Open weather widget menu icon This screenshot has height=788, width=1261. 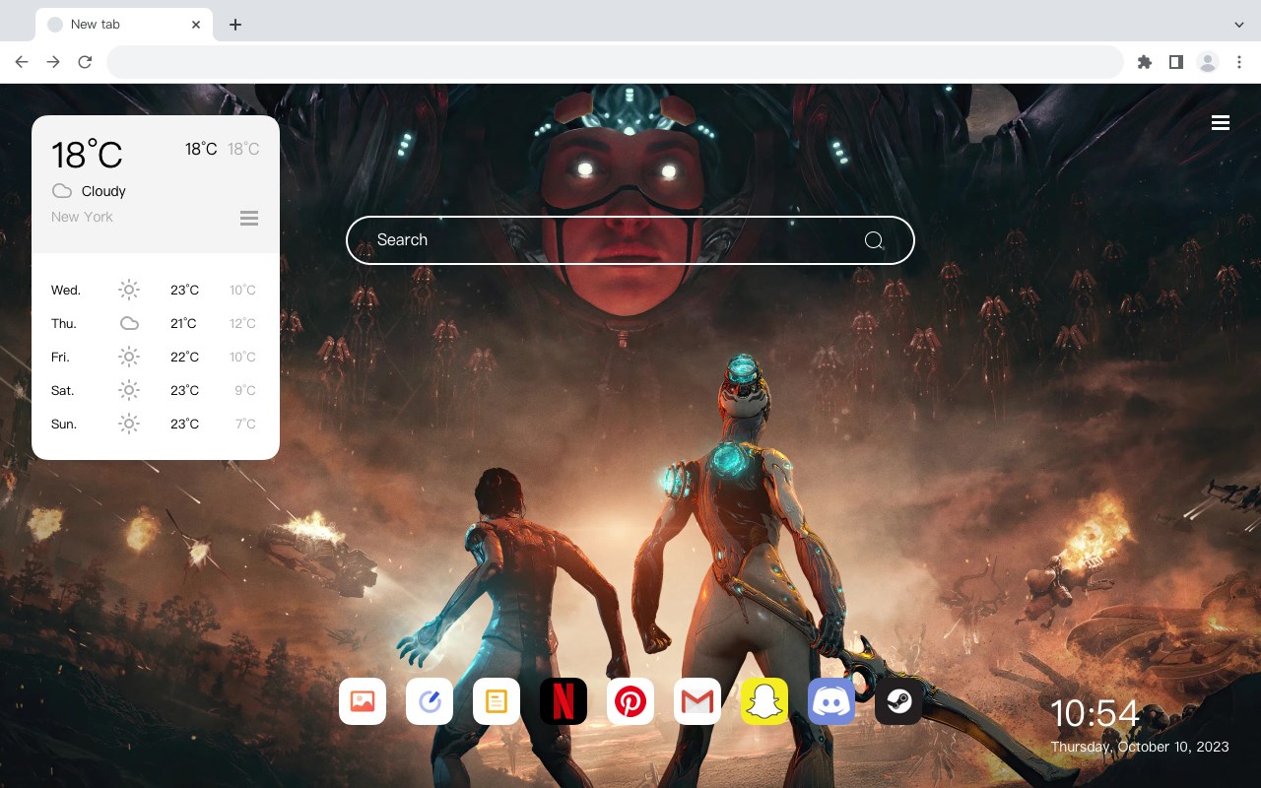click(249, 218)
